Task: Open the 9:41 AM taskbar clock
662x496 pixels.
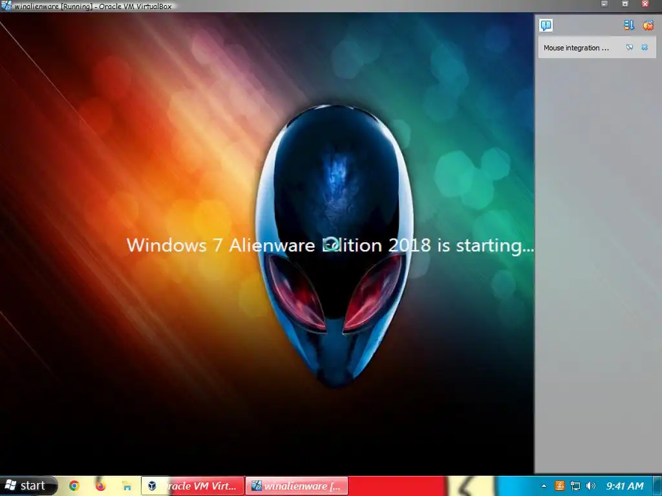Action: 625,486
